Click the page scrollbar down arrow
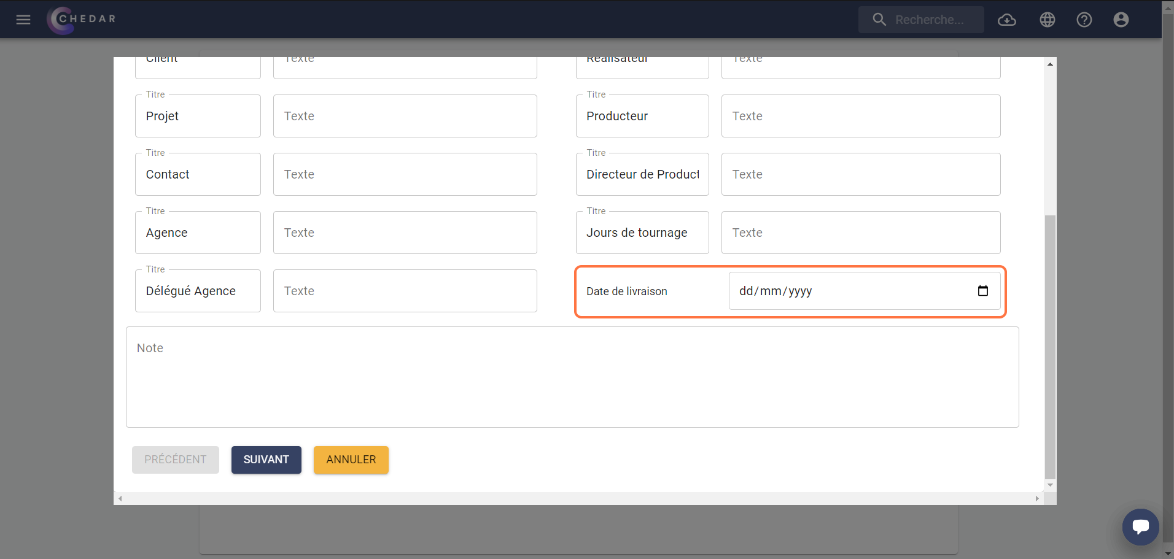 click(x=1168, y=553)
